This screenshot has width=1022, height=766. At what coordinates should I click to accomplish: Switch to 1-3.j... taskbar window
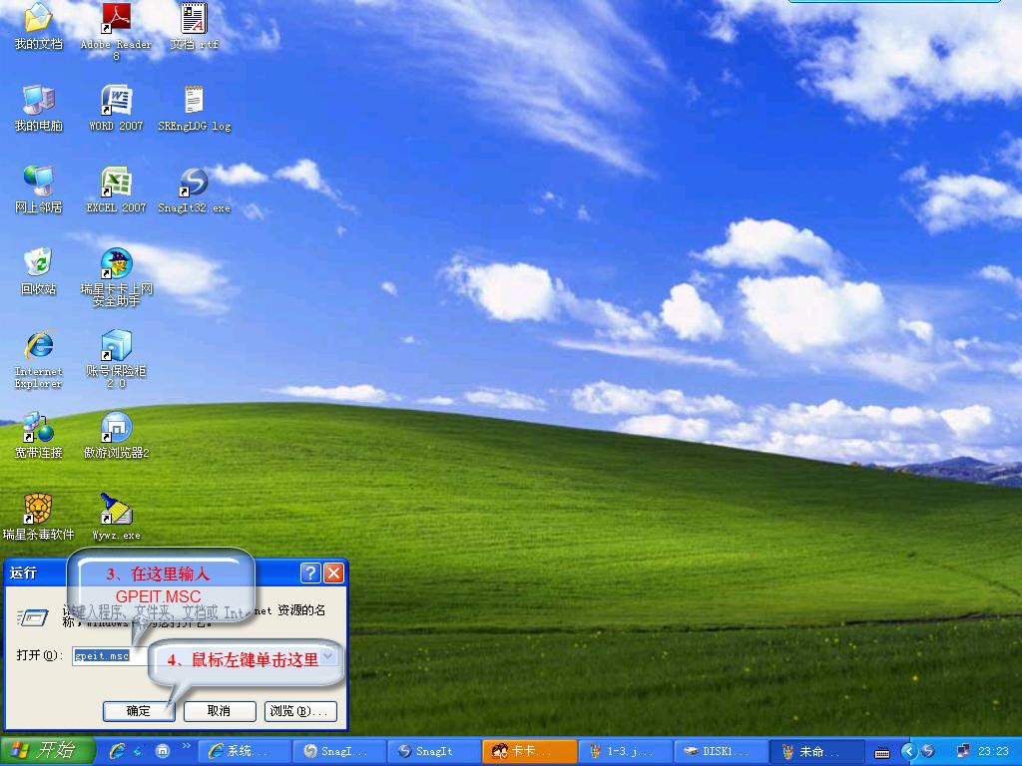pos(625,751)
